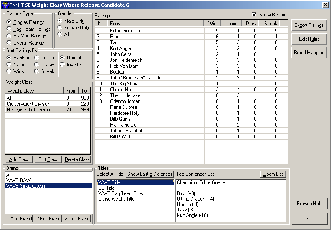The height and width of the screenshot is (230, 331).
Task: Click the Add Class button
Action: [19, 159]
